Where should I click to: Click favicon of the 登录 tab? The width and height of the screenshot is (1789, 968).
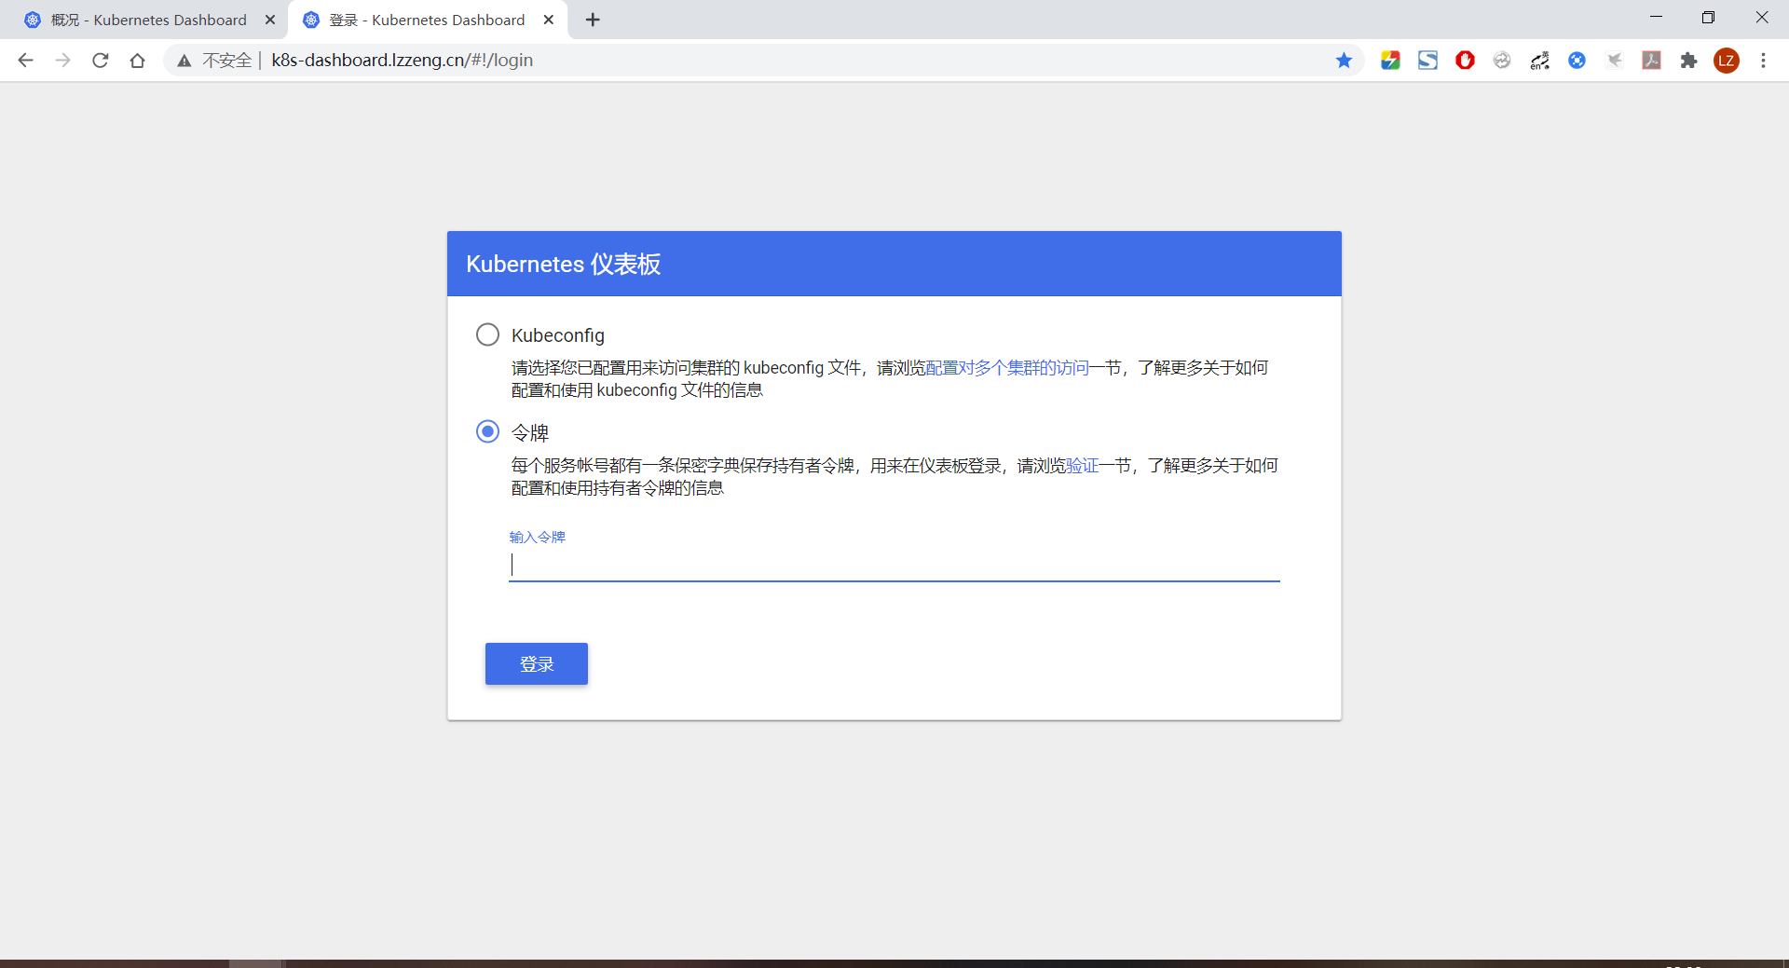pos(311,20)
